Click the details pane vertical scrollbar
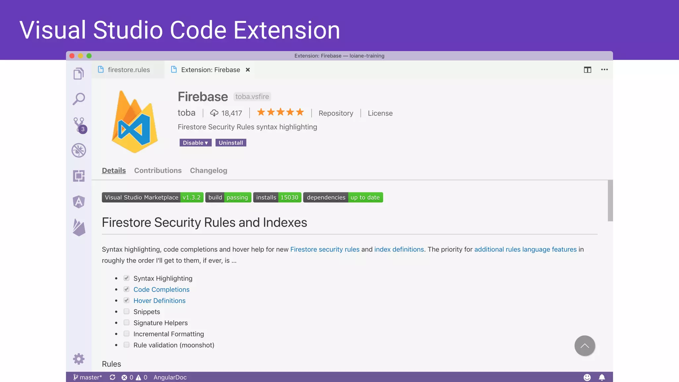The width and height of the screenshot is (679, 382). tap(610, 201)
